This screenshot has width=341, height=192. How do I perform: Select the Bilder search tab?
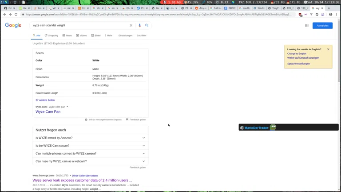point(96,36)
